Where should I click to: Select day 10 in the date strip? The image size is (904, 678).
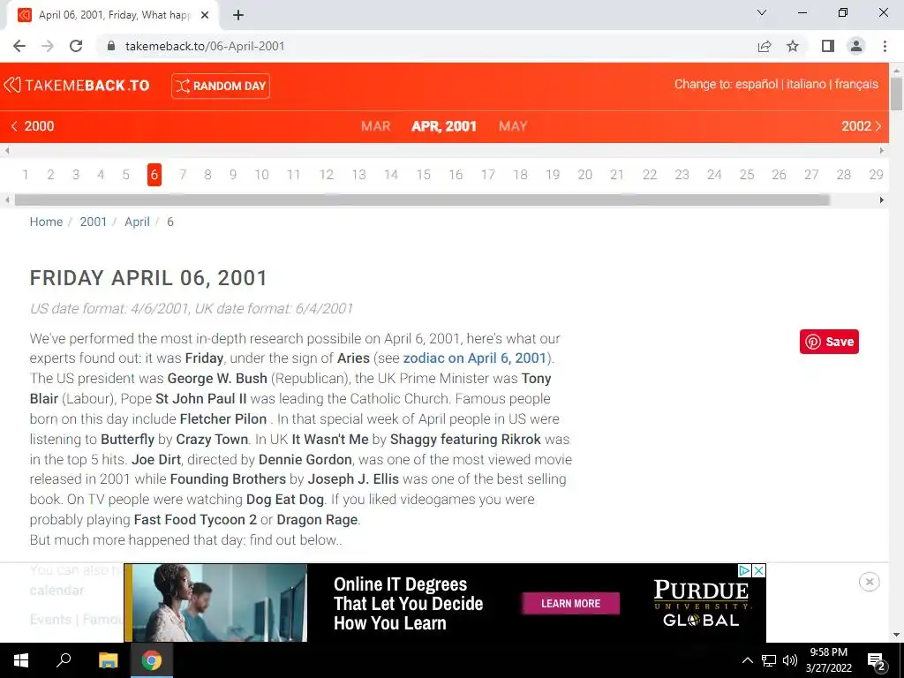(261, 175)
